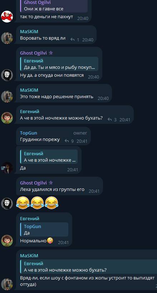157x293 pixels.
Task: Click the Guy Fawkes mask avatar beside the 'Ну да, а откуда они появятся' message
Action: click(7, 75)
